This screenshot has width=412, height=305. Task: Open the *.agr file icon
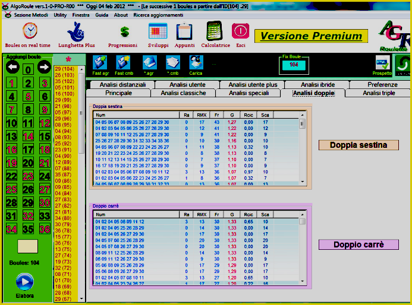[149, 62]
